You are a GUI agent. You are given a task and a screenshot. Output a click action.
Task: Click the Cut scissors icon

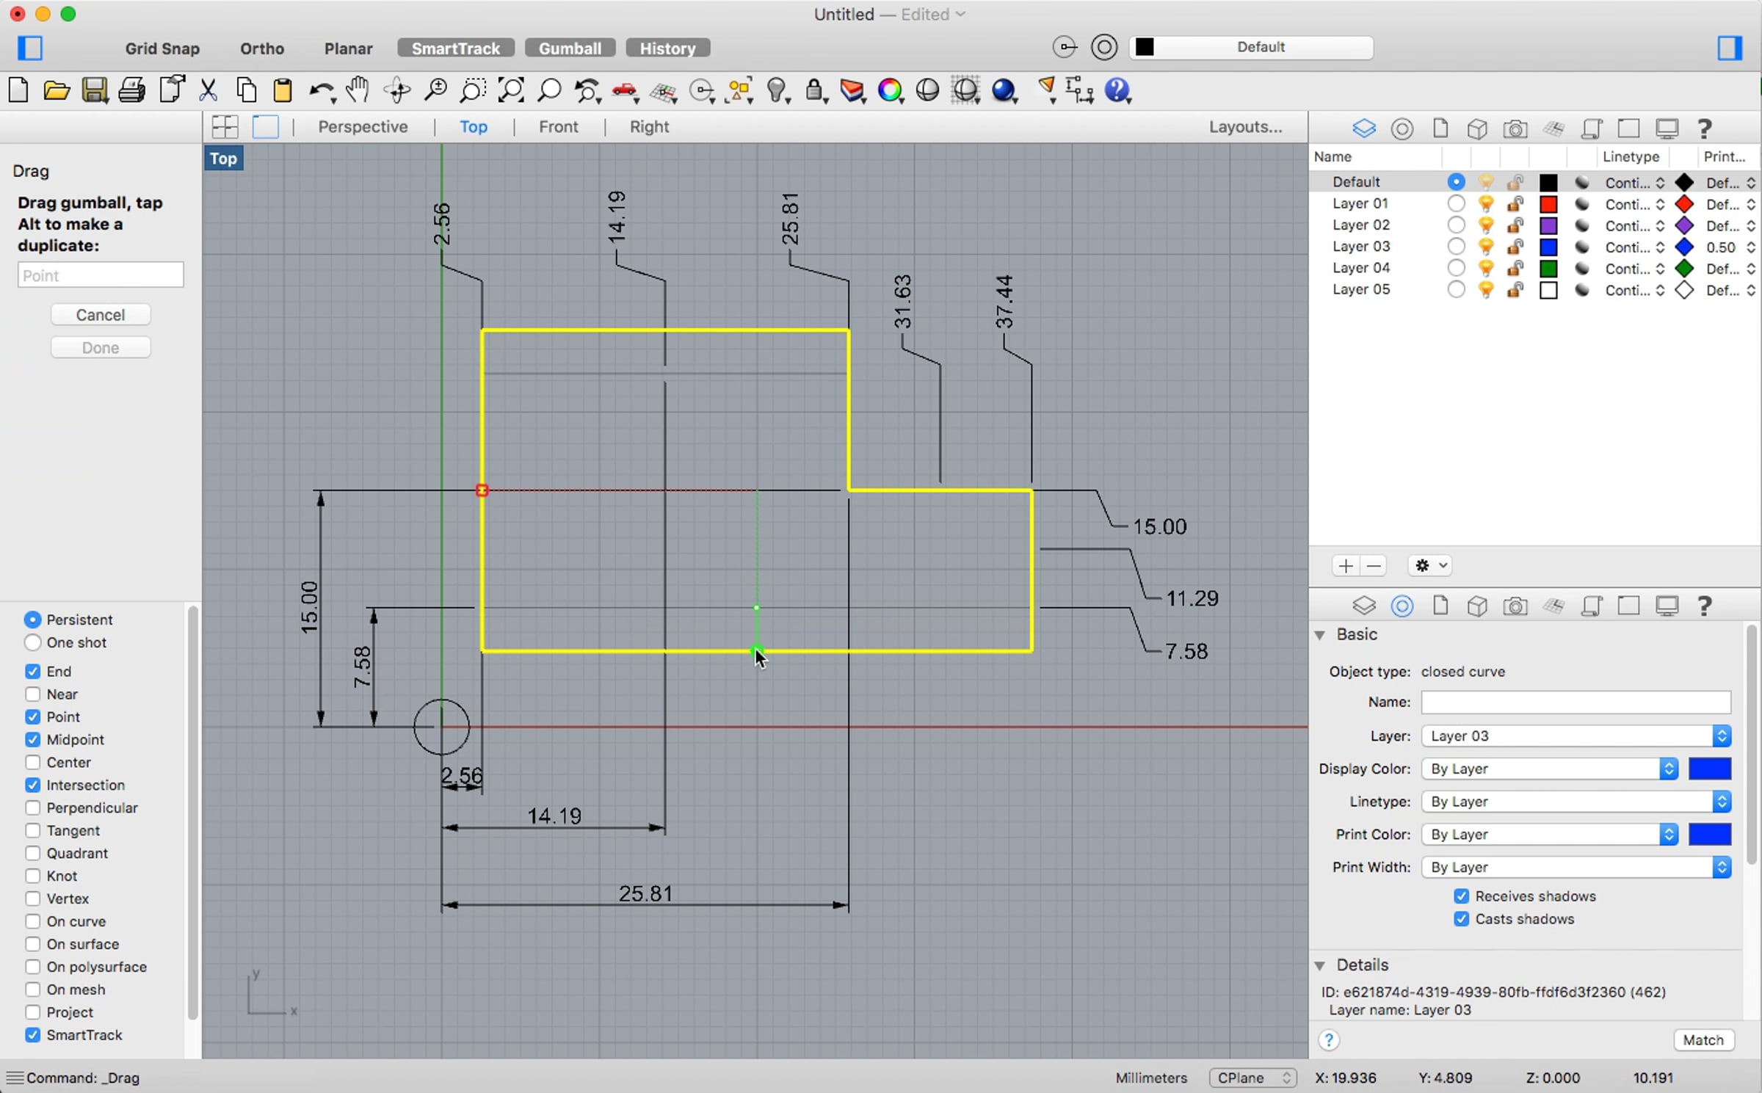209,90
